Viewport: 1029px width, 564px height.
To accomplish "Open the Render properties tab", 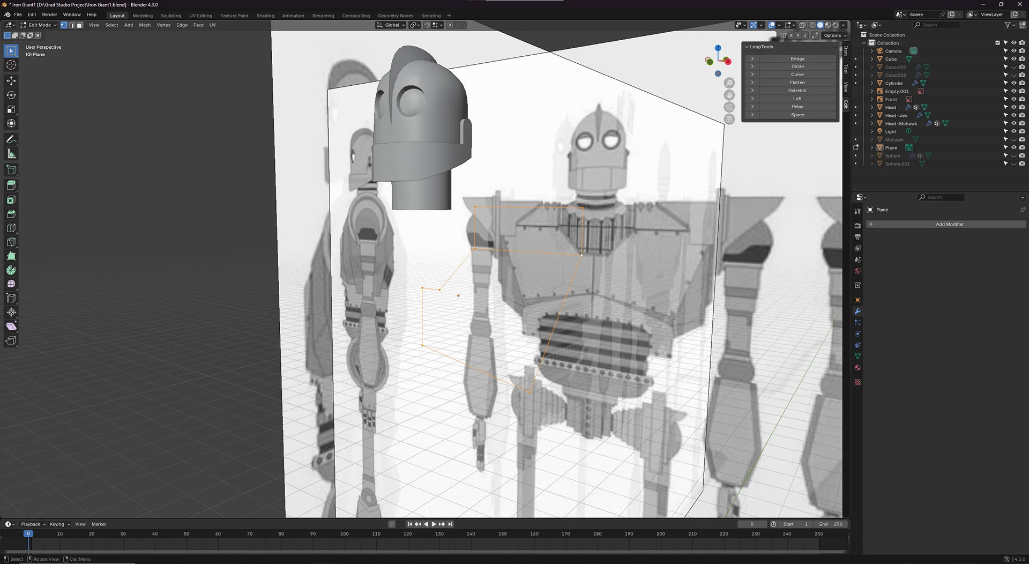I will [857, 226].
